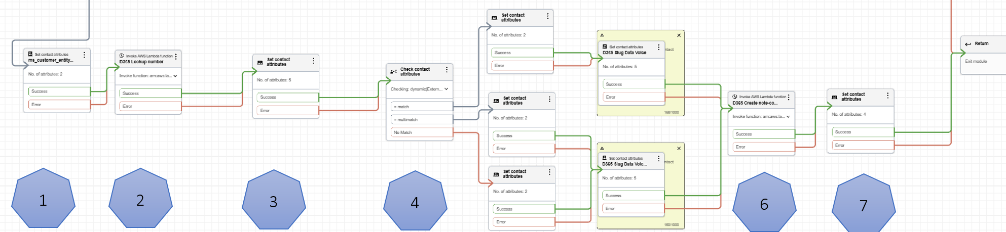Select the hexagon shape labeled 4

tap(415, 201)
